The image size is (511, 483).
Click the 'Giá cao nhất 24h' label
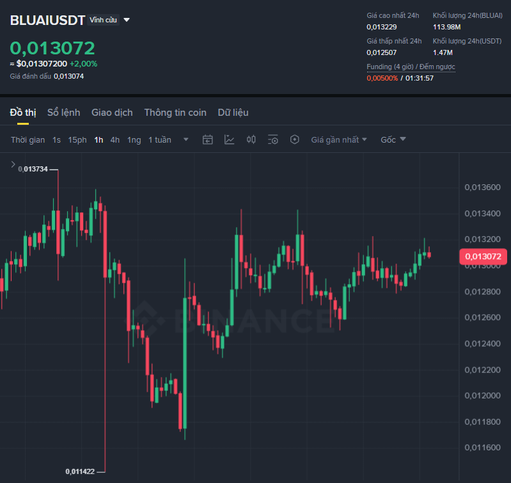(x=393, y=15)
